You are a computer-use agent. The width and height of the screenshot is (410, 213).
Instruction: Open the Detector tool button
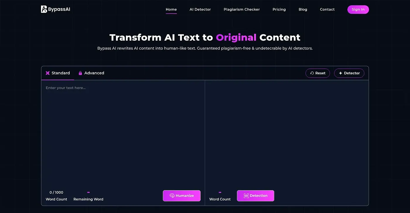349,73
